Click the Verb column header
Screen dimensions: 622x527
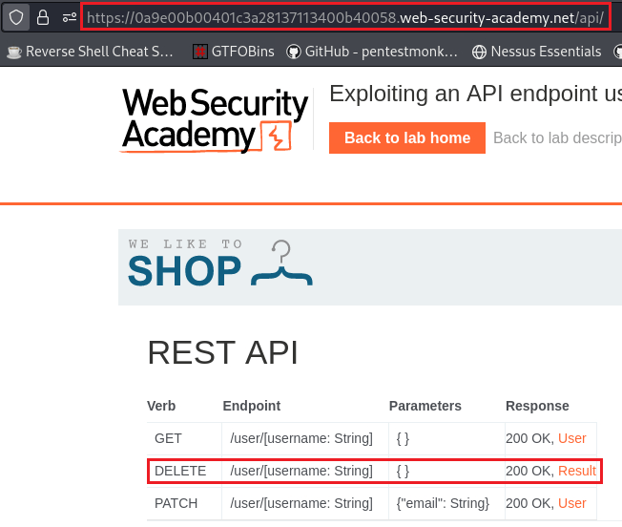pyautogui.click(x=161, y=406)
